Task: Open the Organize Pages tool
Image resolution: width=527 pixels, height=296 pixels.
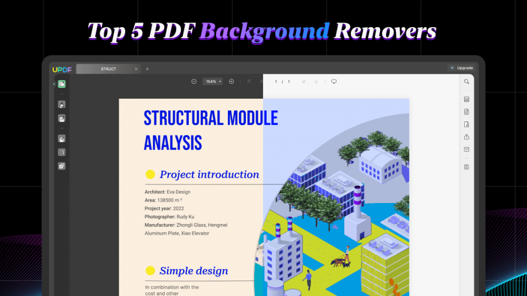Action: [62, 138]
